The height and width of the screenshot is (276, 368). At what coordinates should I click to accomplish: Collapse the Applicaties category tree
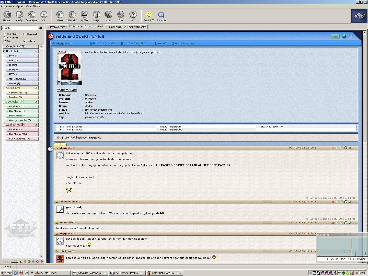click(x=4, y=125)
